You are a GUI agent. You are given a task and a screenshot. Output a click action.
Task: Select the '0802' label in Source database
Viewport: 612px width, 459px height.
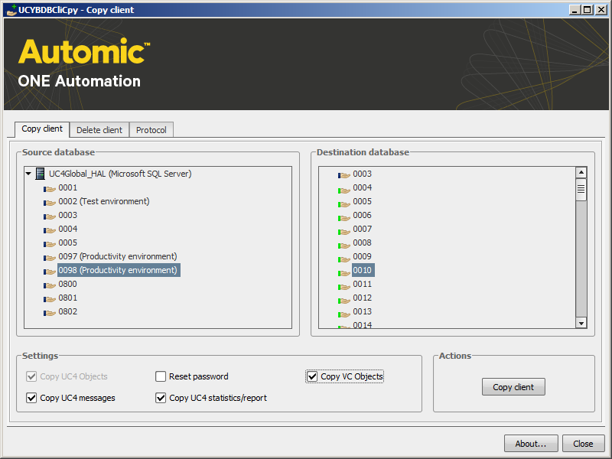click(x=68, y=311)
